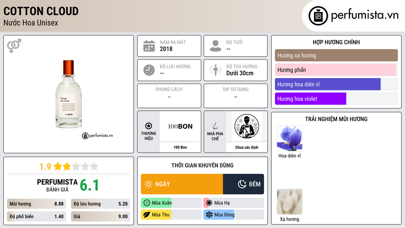Screen dimensions: 405x228
Task: Click the Dịp sử dụng card
Action: pos(236,96)
